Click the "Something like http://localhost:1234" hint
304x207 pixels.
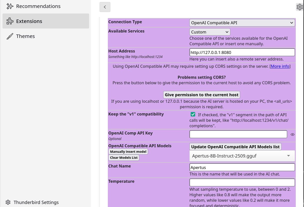[136, 57]
